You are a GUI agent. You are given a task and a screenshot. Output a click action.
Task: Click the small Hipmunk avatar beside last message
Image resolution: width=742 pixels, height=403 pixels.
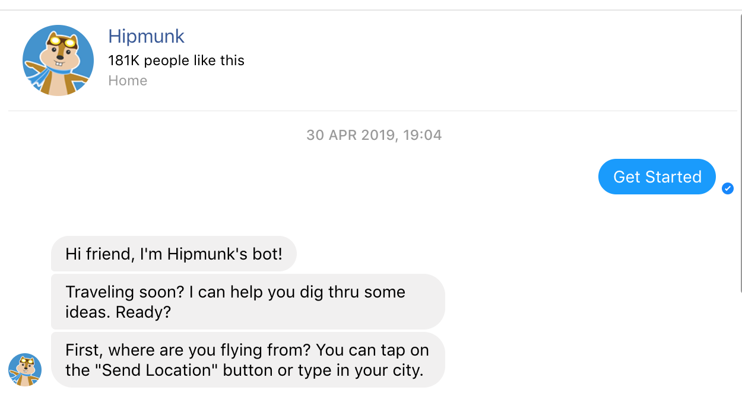coord(25,370)
